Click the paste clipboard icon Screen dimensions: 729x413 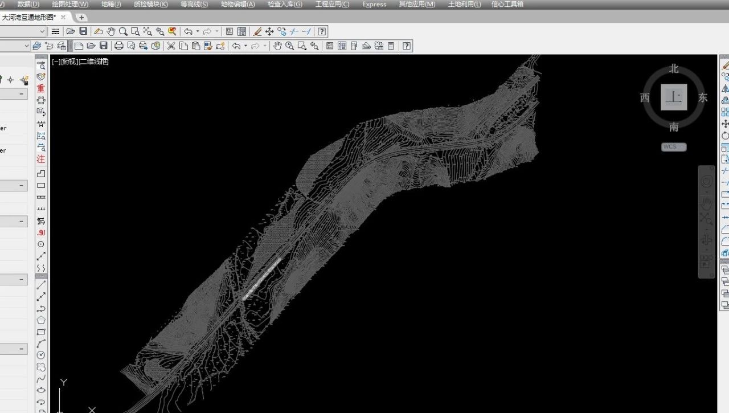195,46
